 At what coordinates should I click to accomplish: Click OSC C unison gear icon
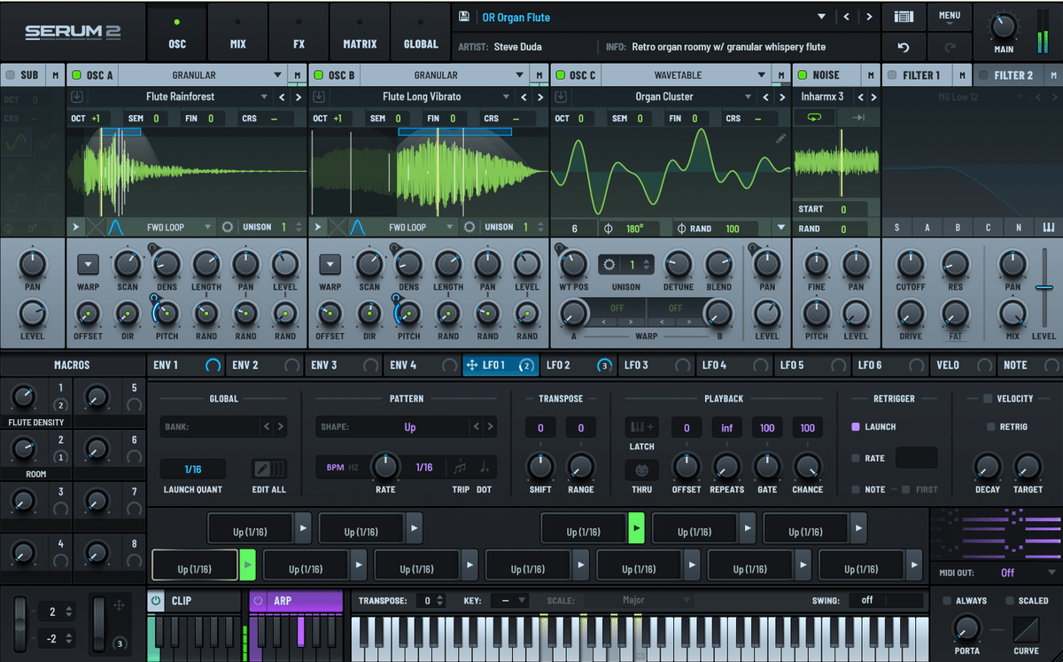[608, 264]
